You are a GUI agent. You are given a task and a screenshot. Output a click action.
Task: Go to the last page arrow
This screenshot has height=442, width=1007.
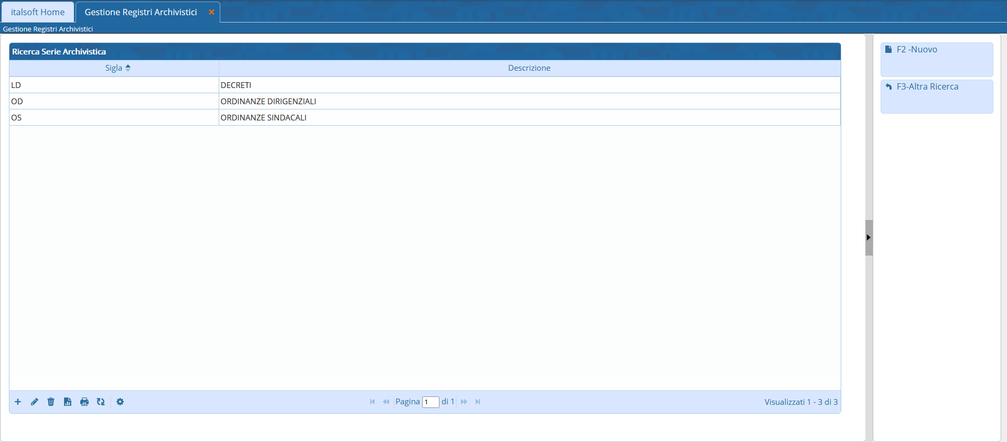478,402
